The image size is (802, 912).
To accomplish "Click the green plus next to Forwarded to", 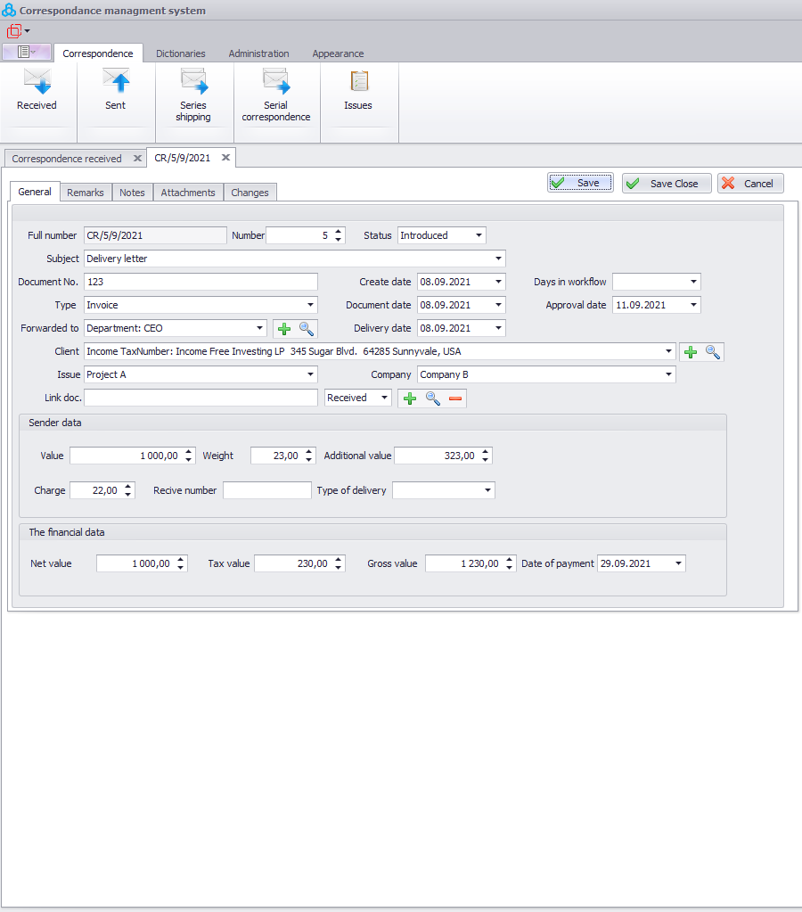I will pyautogui.click(x=284, y=329).
